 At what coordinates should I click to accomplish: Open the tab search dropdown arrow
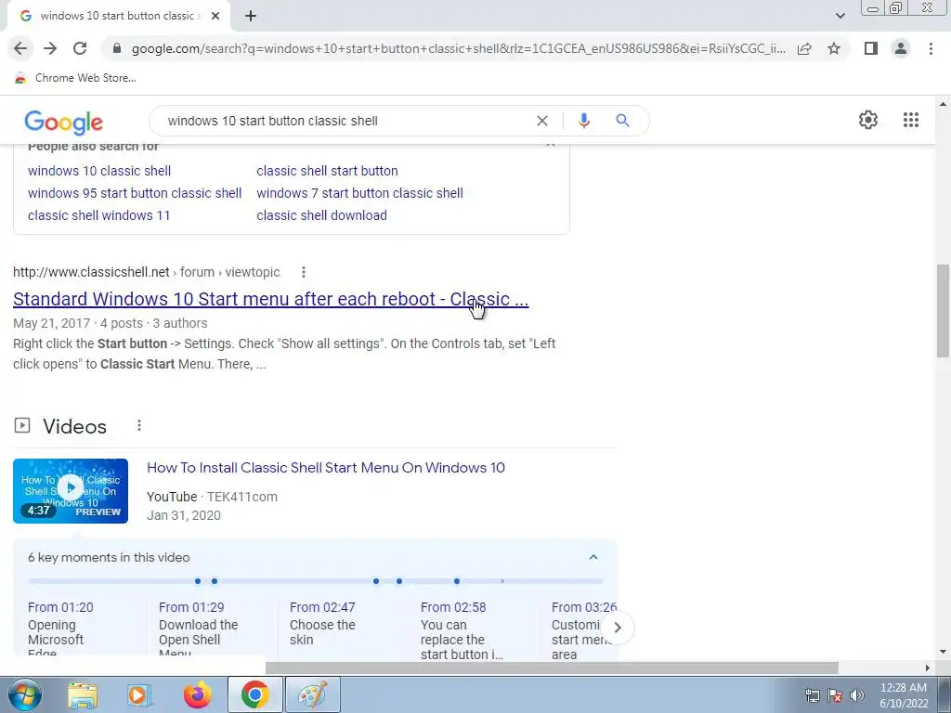click(840, 16)
